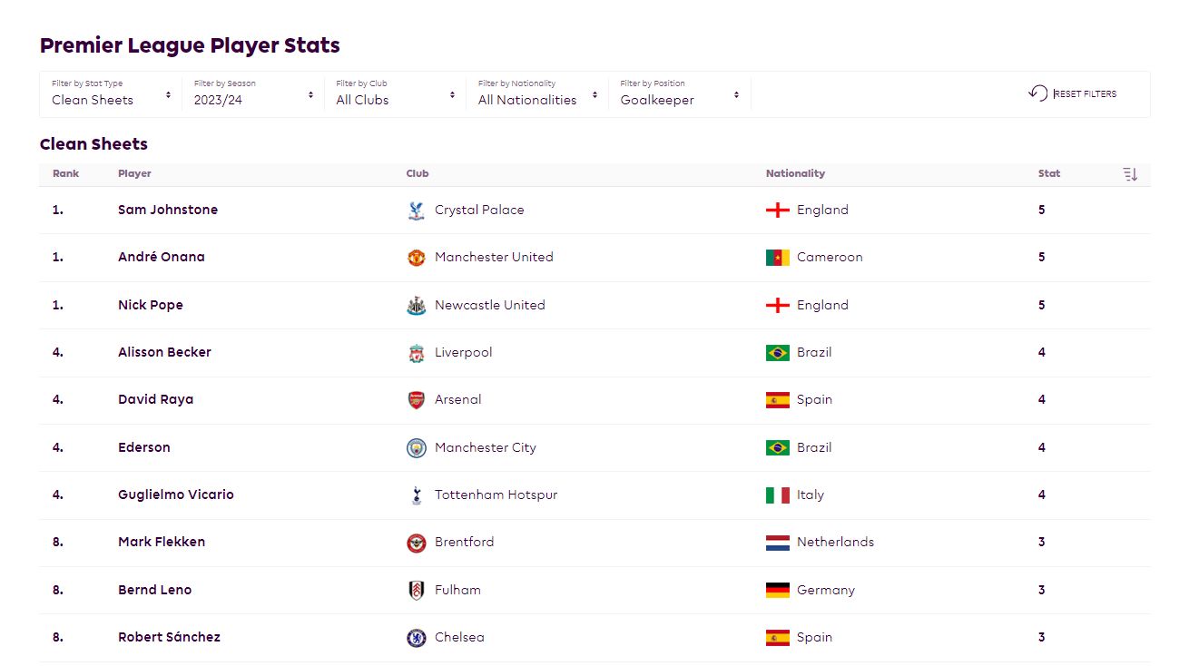Click the Crystal Palace club crest icon
1199x666 pixels.
coord(416,211)
